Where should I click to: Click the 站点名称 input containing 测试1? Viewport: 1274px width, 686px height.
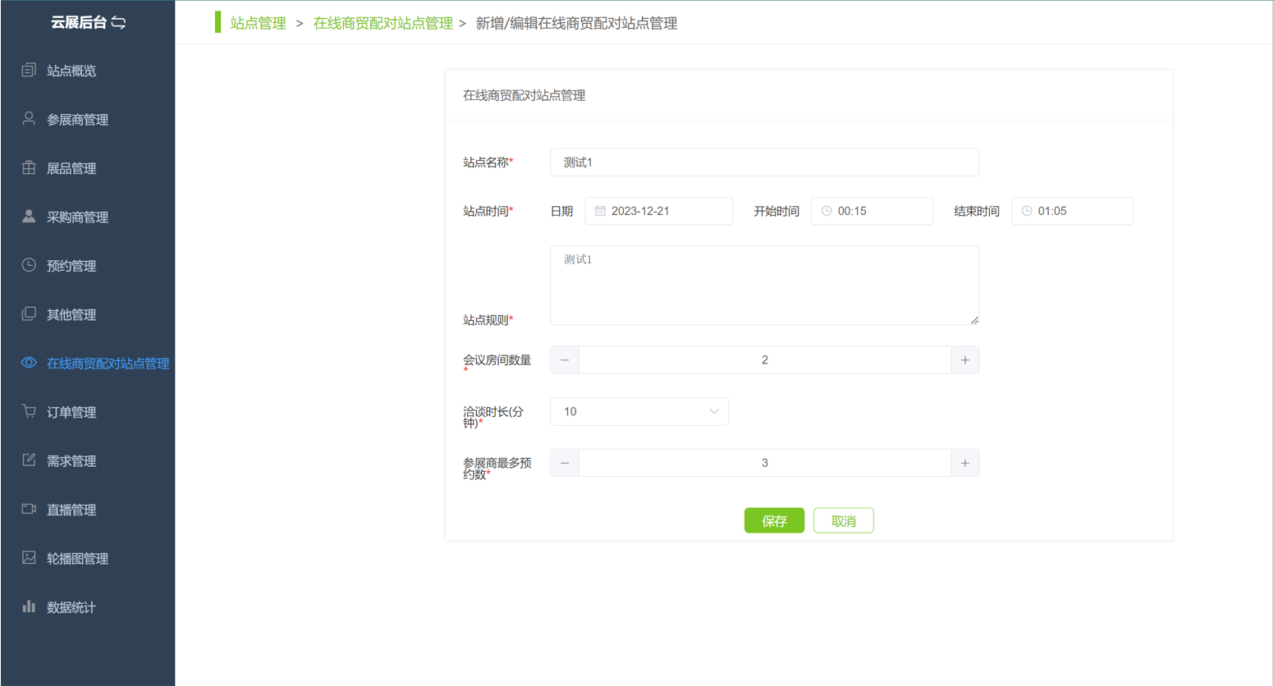pos(764,162)
